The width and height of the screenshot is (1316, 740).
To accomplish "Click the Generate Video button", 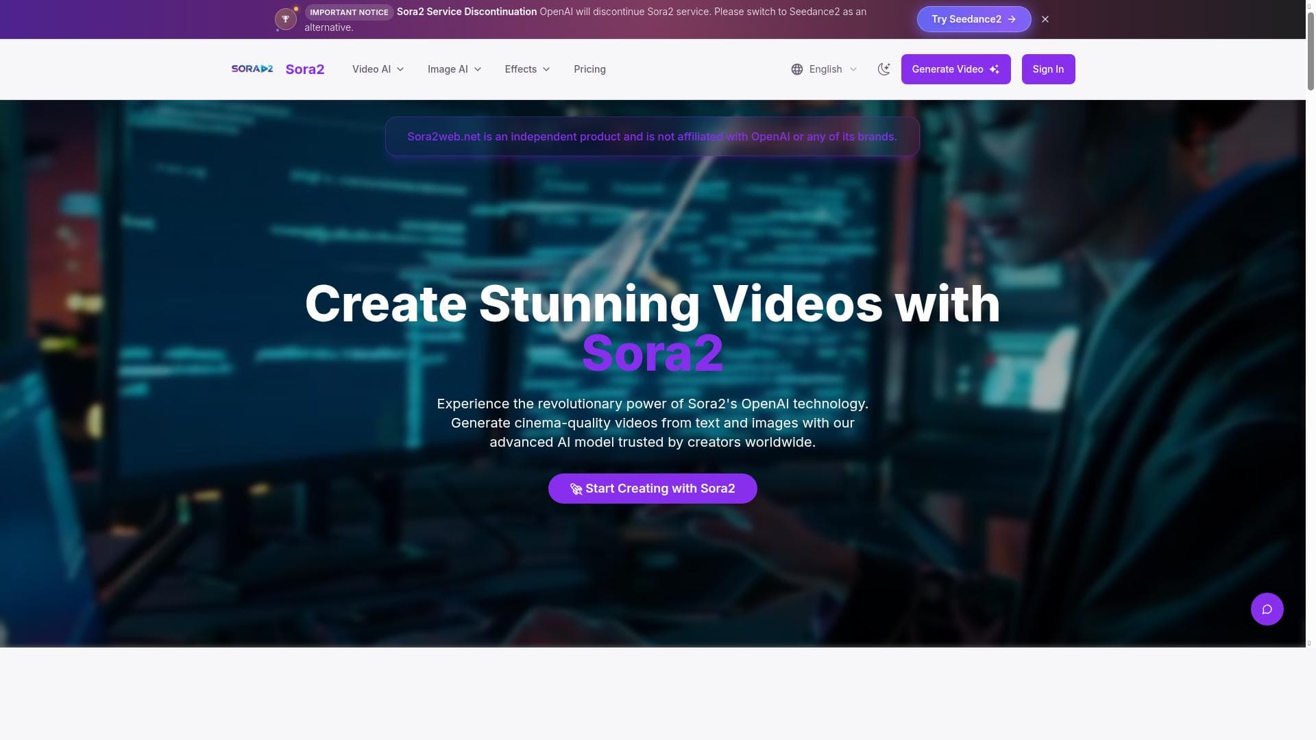I will pyautogui.click(x=955, y=69).
